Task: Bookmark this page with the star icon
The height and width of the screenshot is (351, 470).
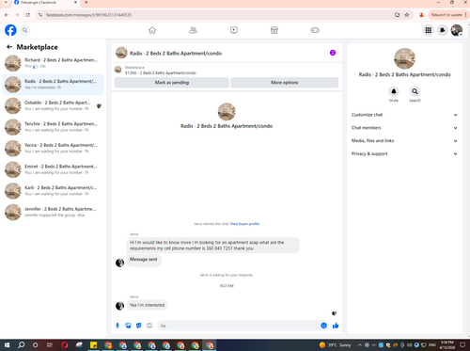Action: tap(407, 15)
